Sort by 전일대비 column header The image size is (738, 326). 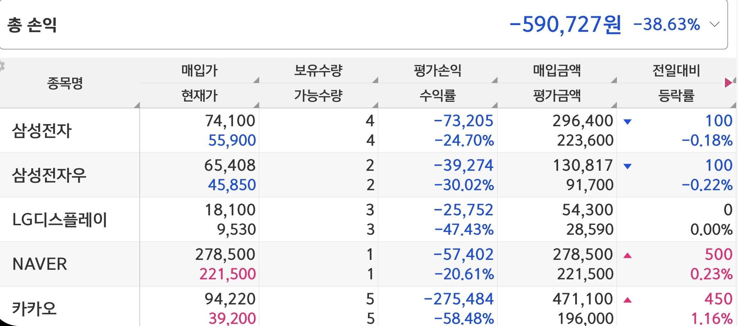pyautogui.click(x=676, y=70)
